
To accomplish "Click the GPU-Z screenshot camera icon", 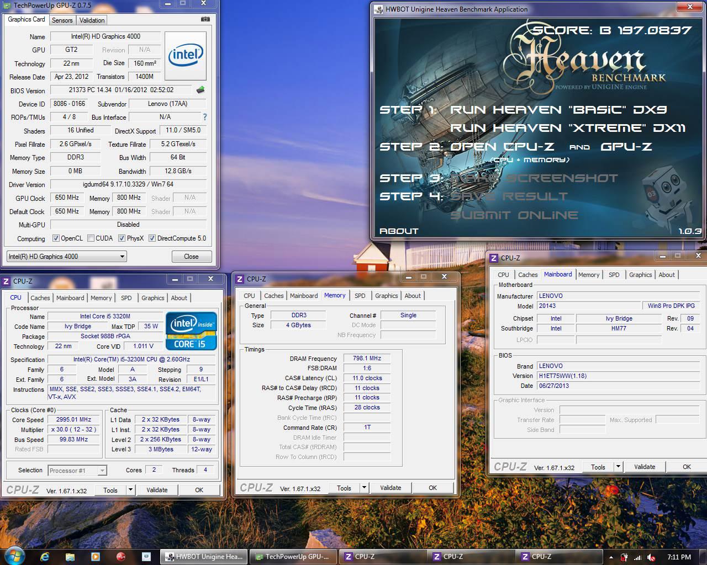I will [x=205, y=19].
